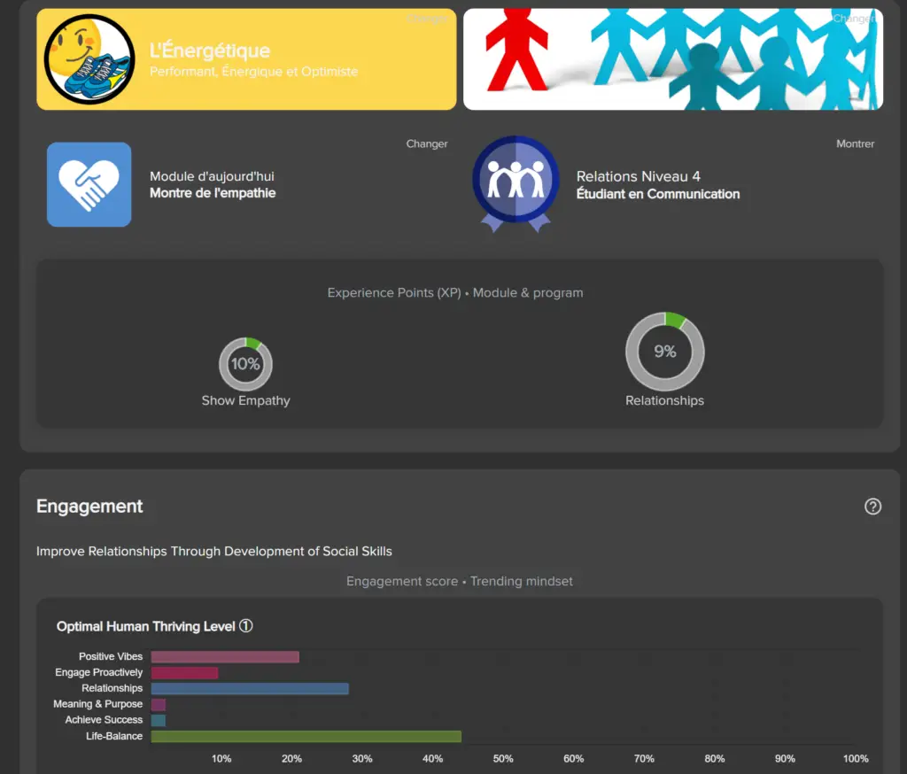This screenshot has height=774, width=907.
Task: Click the Show Empathy 10% progress ring
Action: (245, 364)
